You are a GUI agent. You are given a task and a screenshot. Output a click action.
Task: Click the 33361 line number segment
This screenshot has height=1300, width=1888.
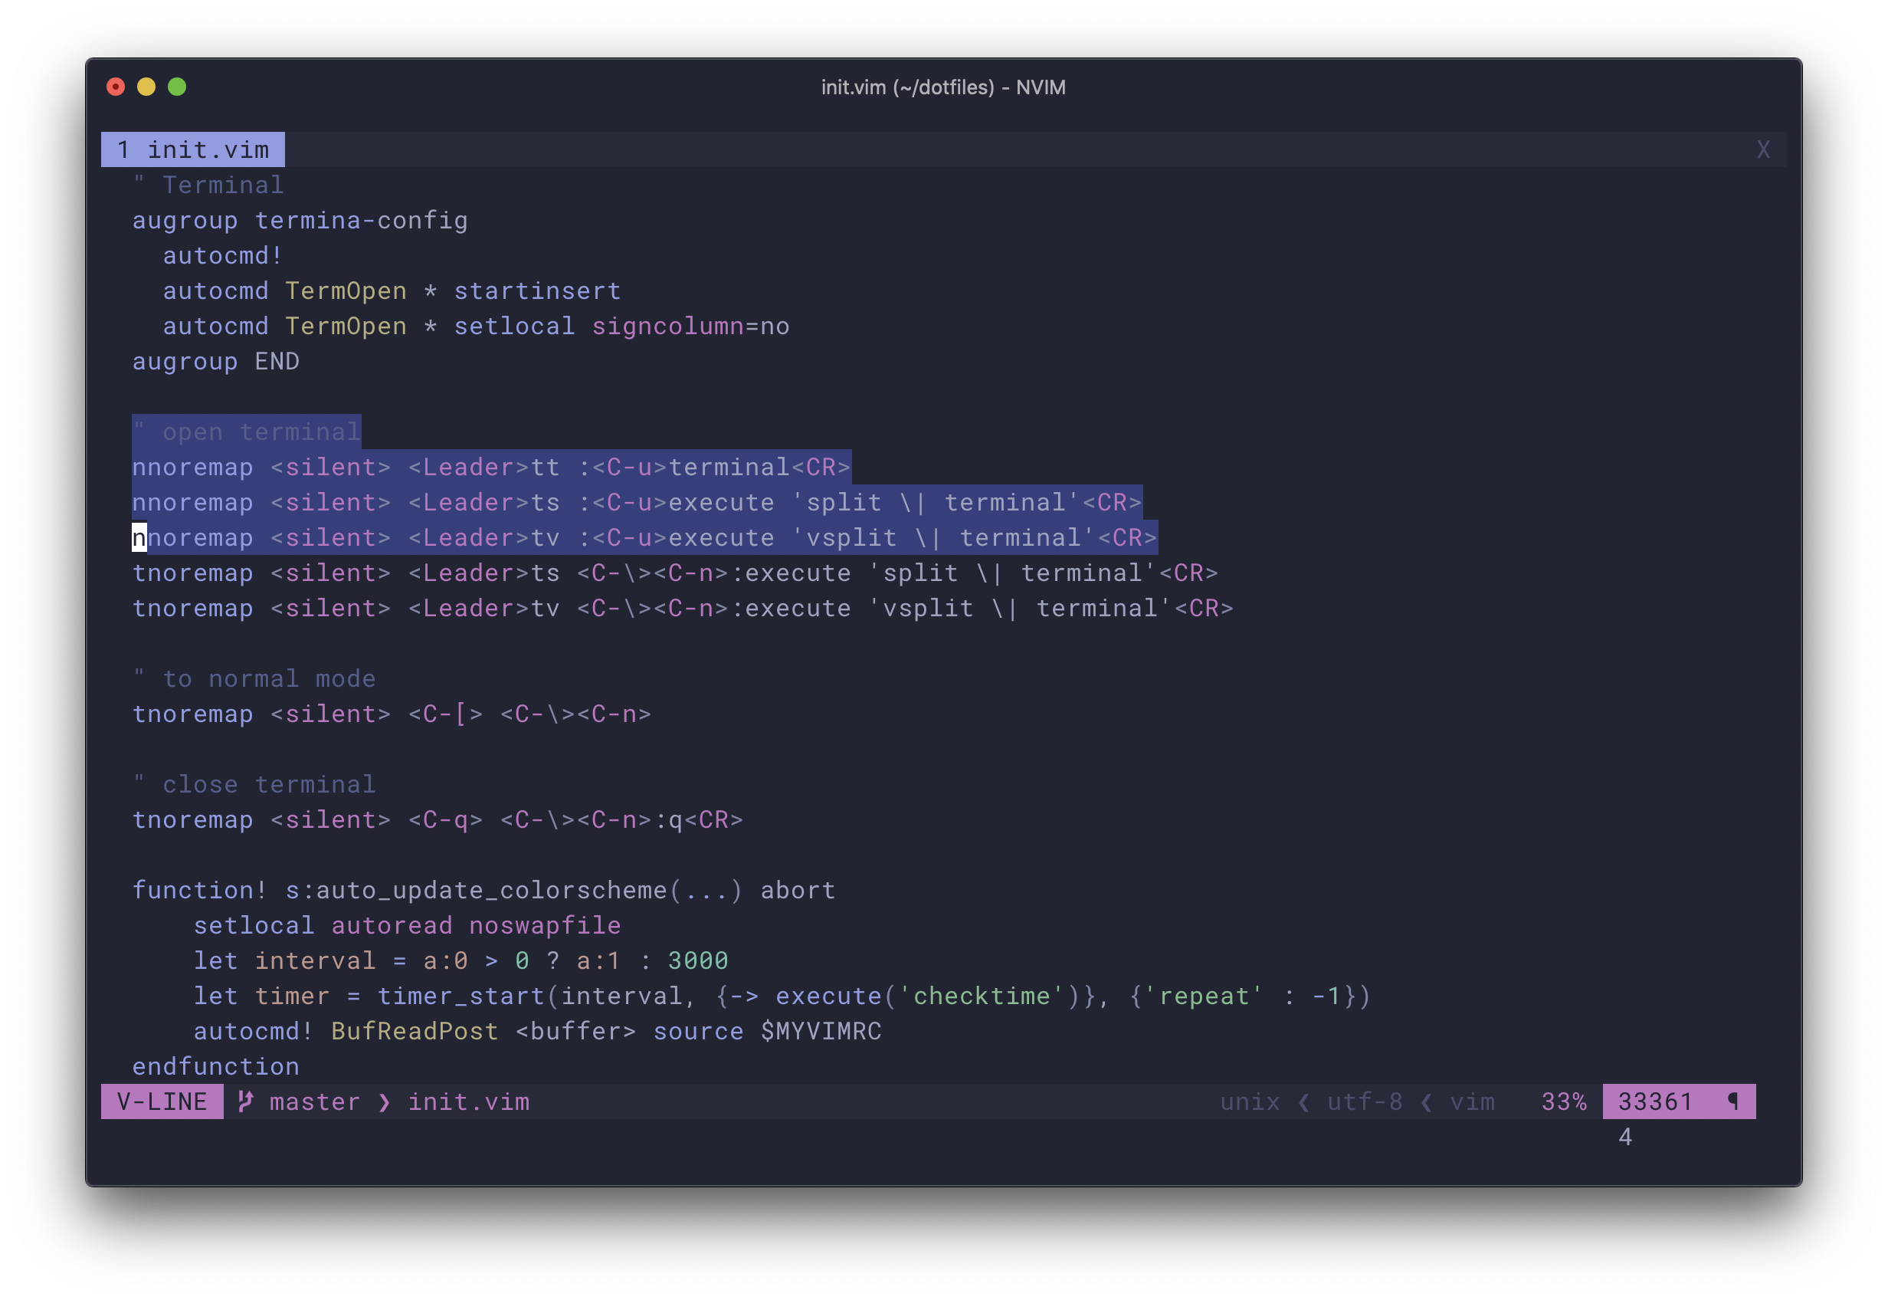(x=1655, y=1101)
